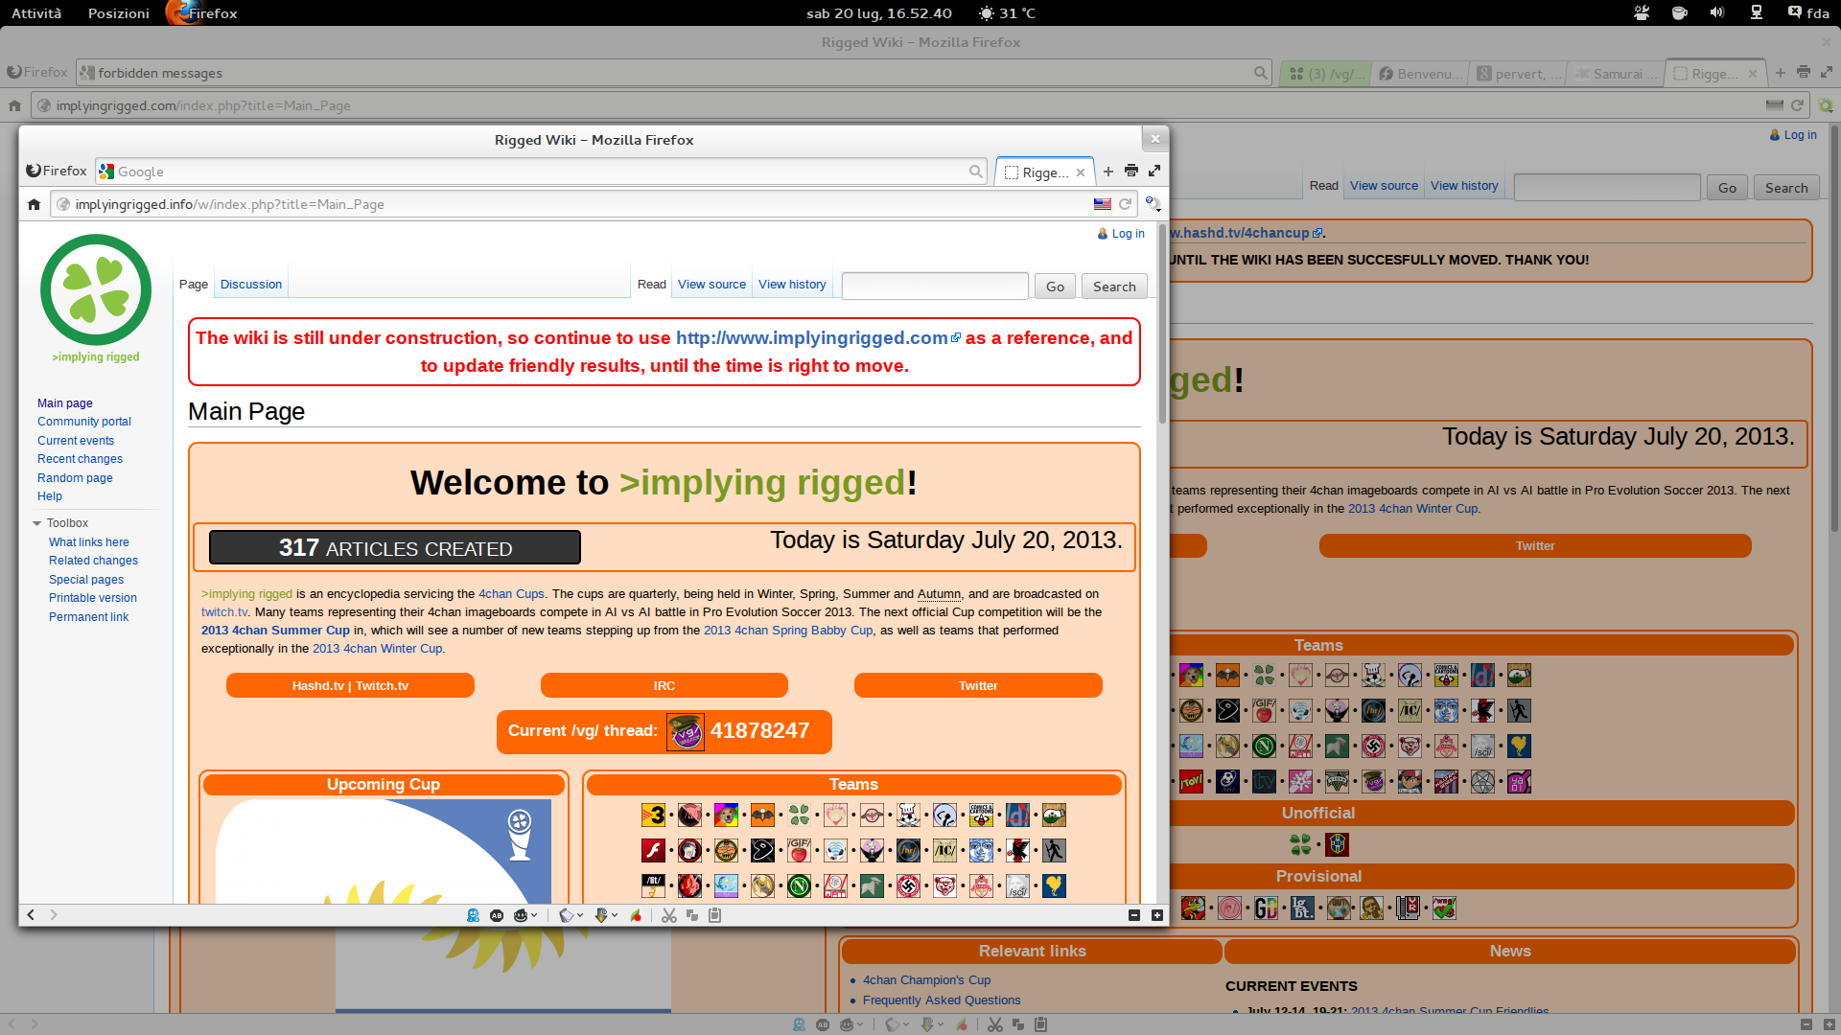Viewport: 1841px width, 1035px height.
Task: Click magnifier icon in front Google search box
Action: [x=975, y=172]
